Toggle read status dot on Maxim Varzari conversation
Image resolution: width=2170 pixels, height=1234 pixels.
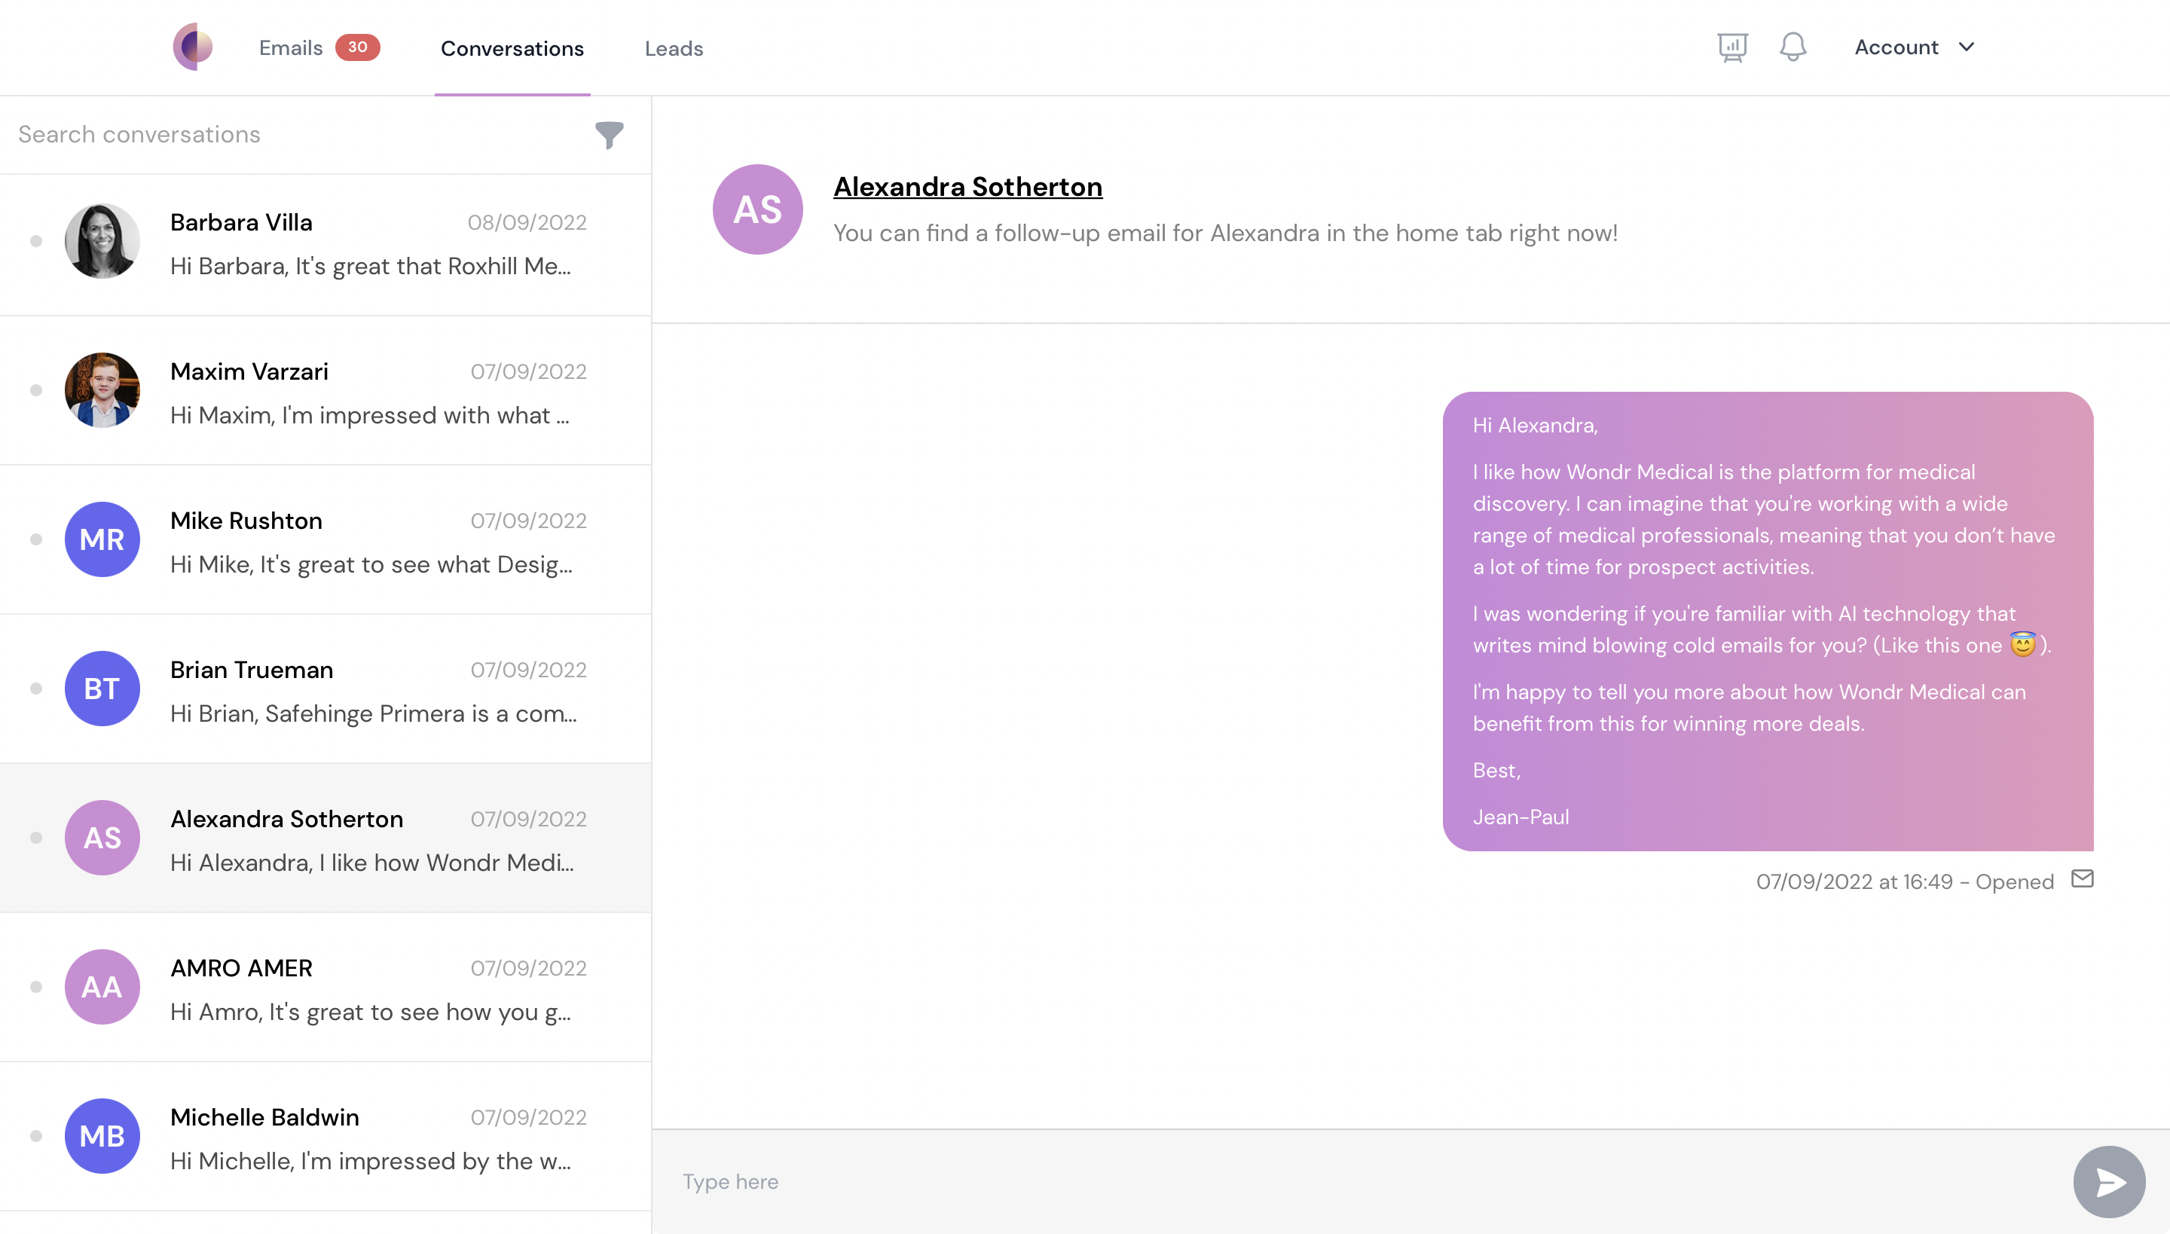pos(35,390)
